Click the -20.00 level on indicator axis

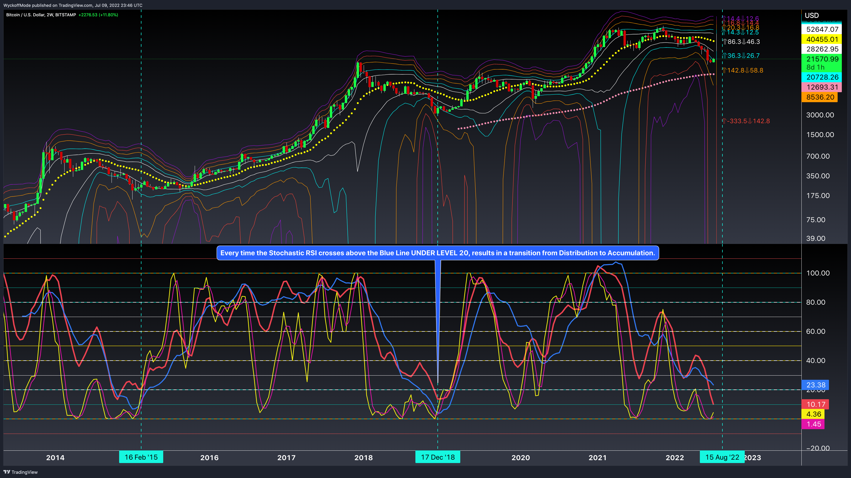pos(818,448)
